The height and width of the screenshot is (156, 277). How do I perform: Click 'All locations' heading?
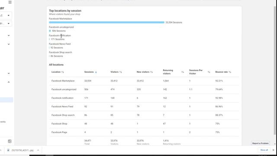[56, 65]
